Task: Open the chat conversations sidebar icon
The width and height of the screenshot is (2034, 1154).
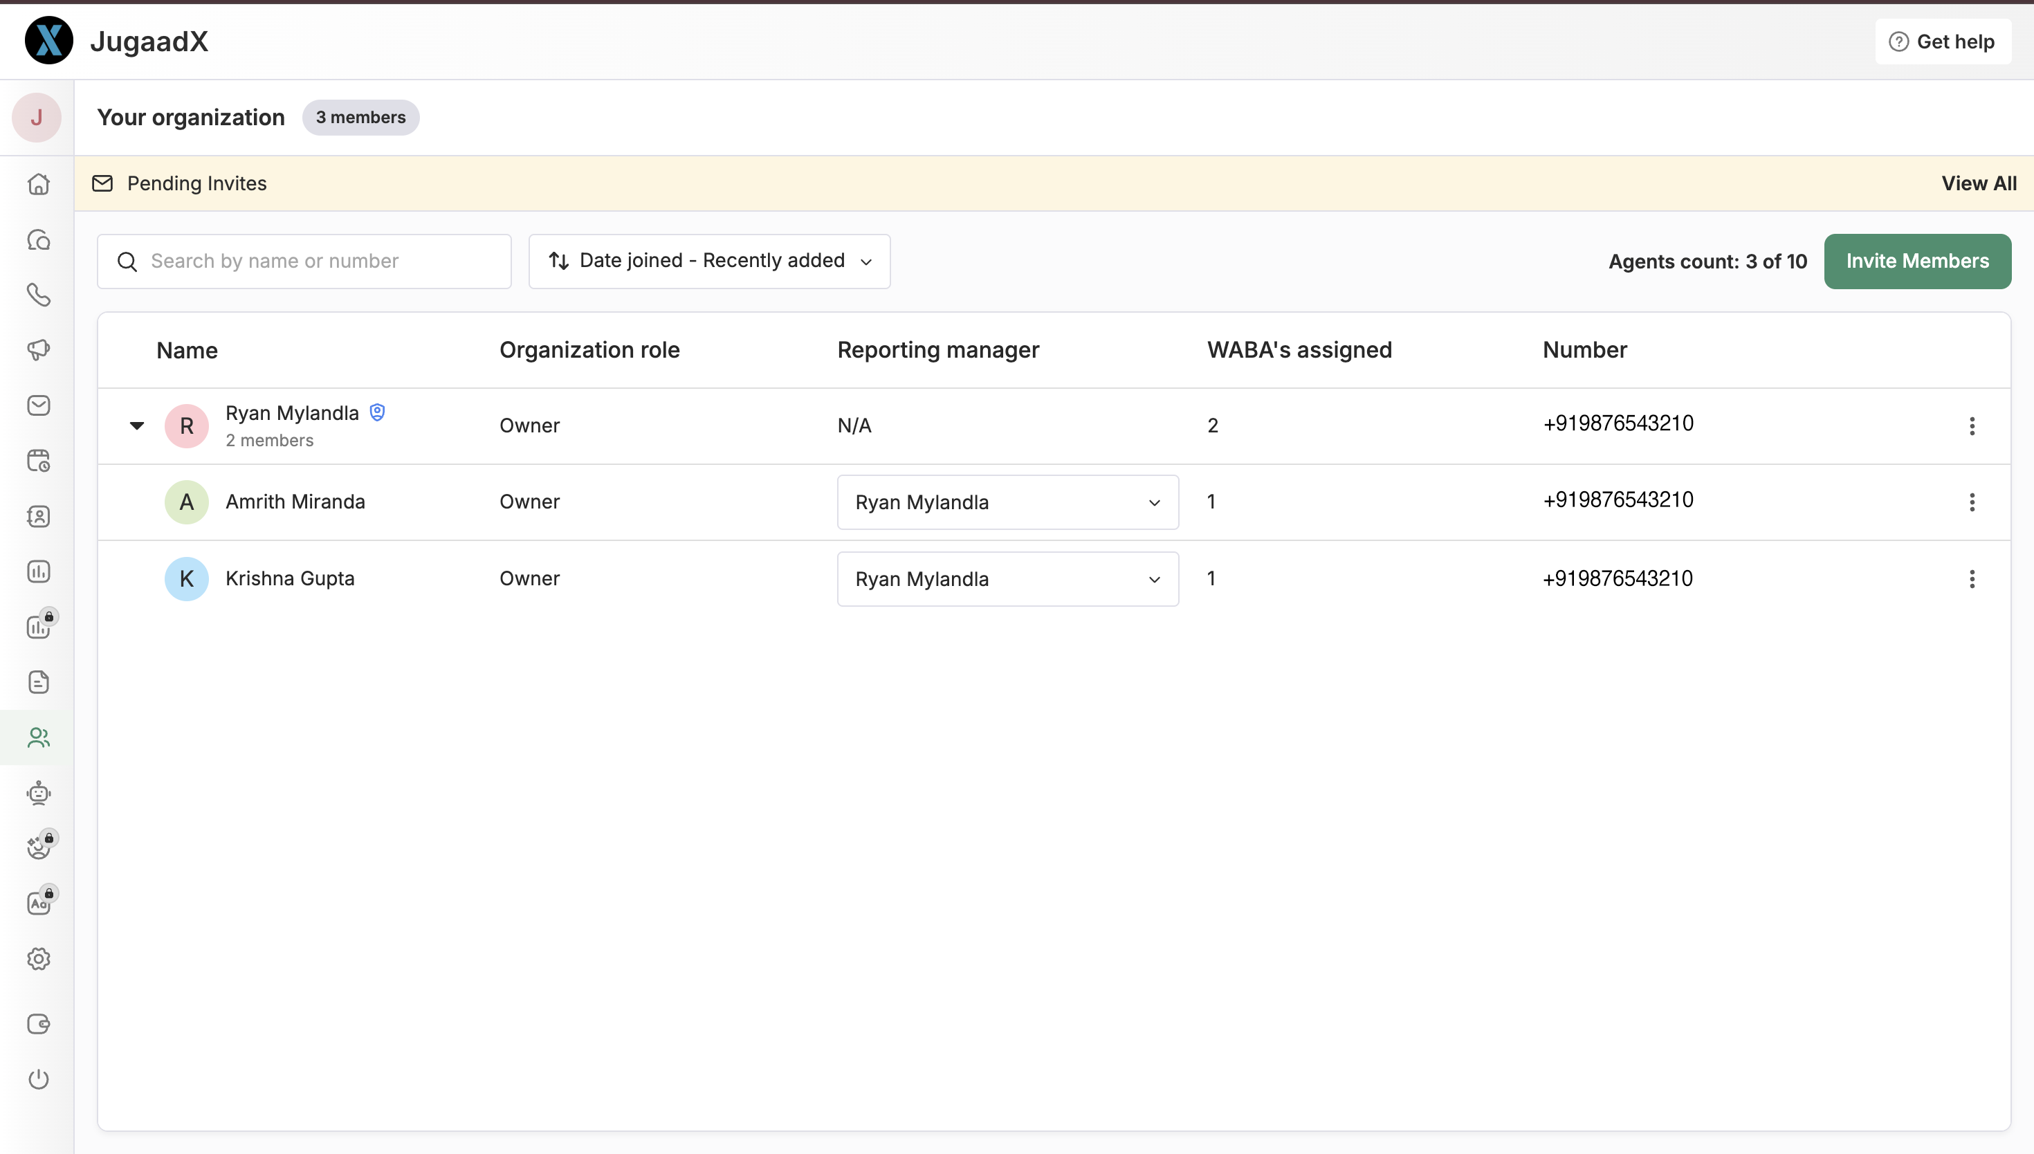Action: coord(38,240)
